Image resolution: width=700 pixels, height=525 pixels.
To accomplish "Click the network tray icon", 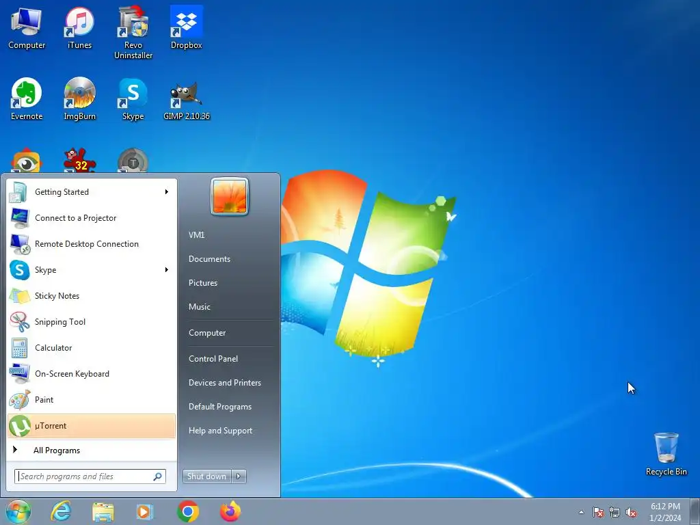I will point(615,512).
